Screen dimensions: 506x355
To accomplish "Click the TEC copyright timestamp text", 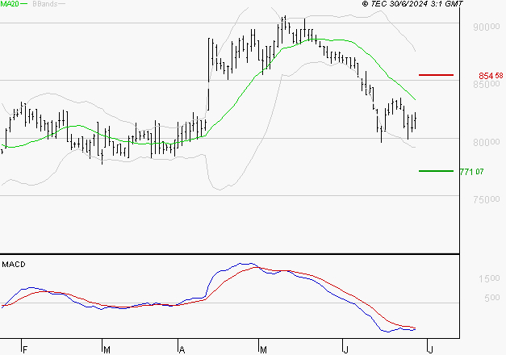I will tap(412, 4).
